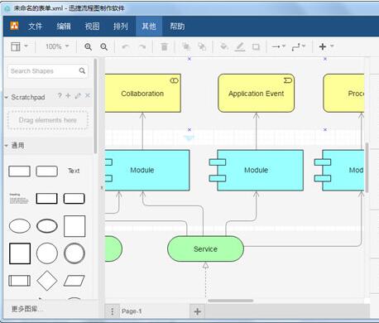Add a new page with plus button
The width and height of the screenshot is (379, 323).
click(x=197, y=311)
